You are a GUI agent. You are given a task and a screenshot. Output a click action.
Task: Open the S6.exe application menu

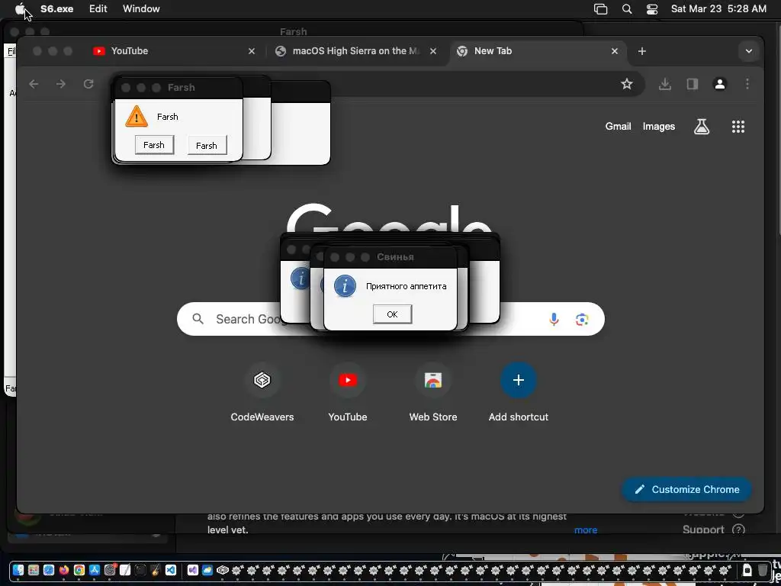coord(56,9)
